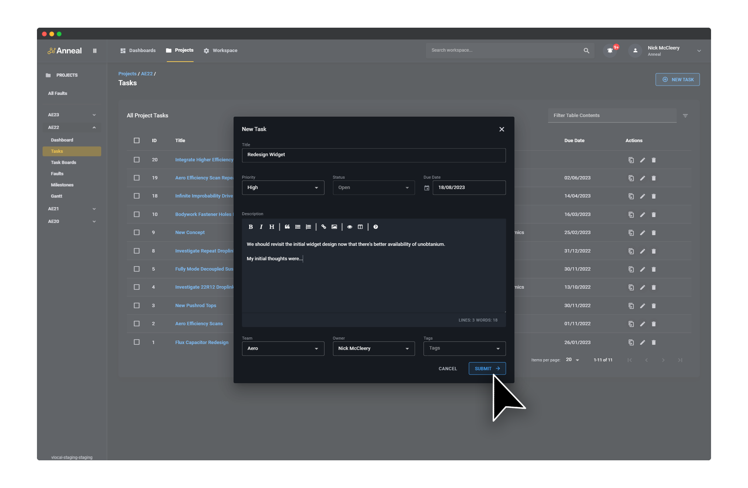The width and height of the screenshot is (748, 488).
Task: Insert an image in the description editor
Action: (334, 227)
